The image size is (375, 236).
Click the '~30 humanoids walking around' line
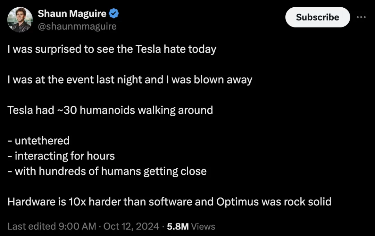(110, 110)
